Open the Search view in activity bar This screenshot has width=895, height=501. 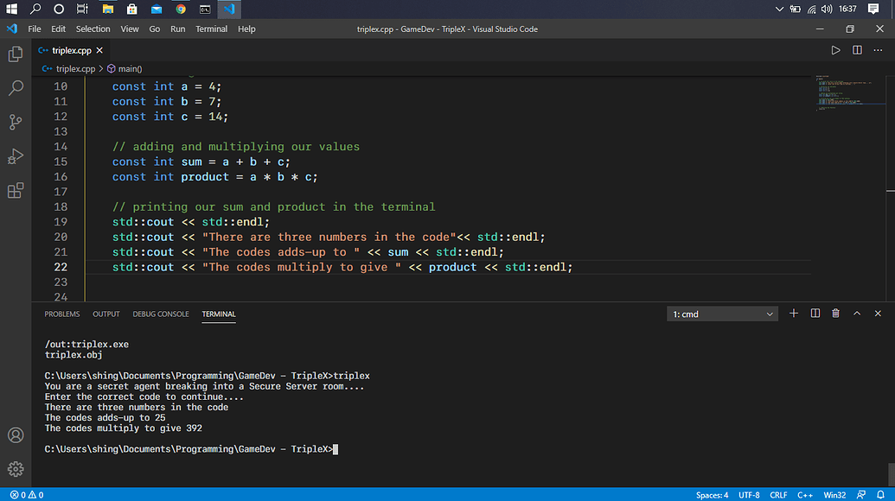(x=15, y=88)
